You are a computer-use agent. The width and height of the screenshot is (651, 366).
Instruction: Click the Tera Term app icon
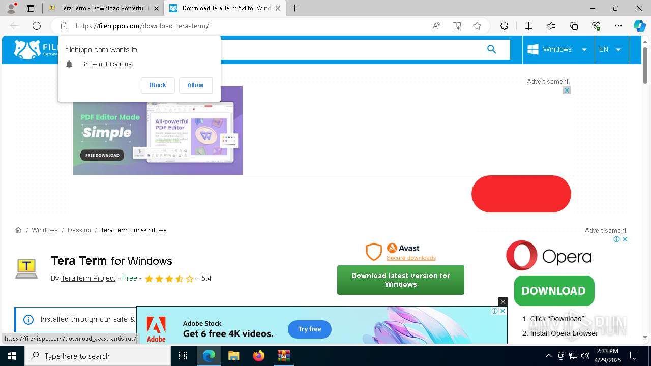pos(26,268)
